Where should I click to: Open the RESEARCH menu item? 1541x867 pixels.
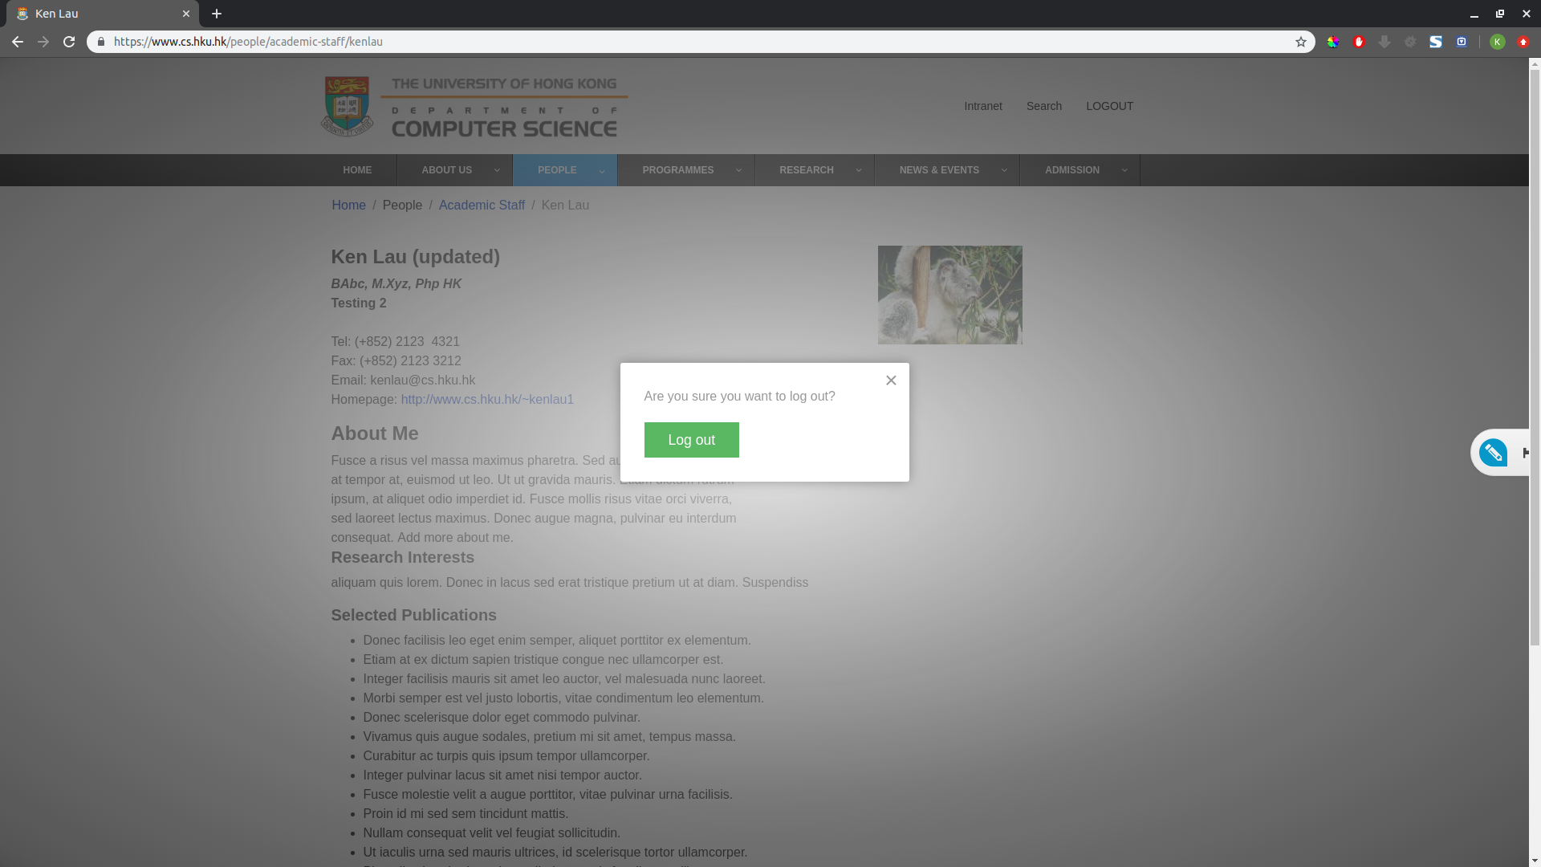pos(806,170)
